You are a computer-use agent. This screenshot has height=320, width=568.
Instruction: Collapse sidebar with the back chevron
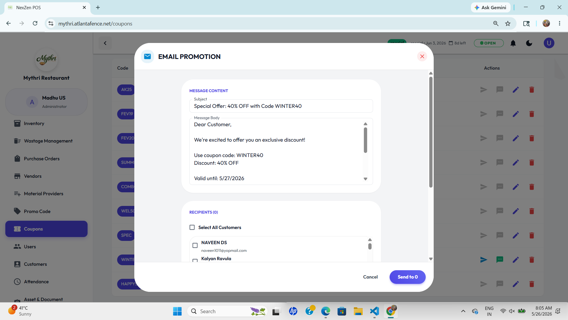click(x=105, y=43)
